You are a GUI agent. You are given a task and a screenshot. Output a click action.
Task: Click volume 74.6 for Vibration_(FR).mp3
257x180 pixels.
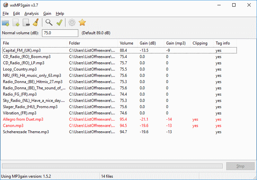click(x=123, y=113)
